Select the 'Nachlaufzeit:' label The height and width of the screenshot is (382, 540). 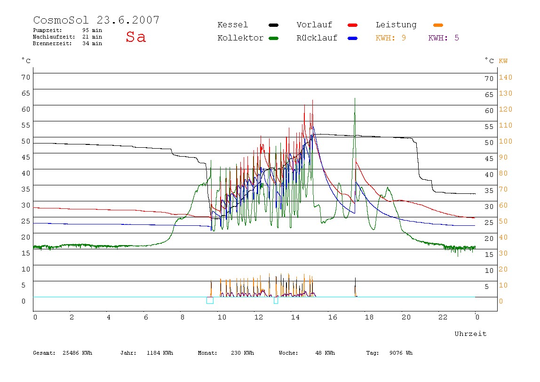click(x=54, y=37)
